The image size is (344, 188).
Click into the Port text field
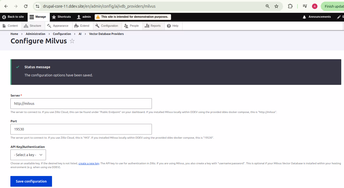(x=81, y=129)
